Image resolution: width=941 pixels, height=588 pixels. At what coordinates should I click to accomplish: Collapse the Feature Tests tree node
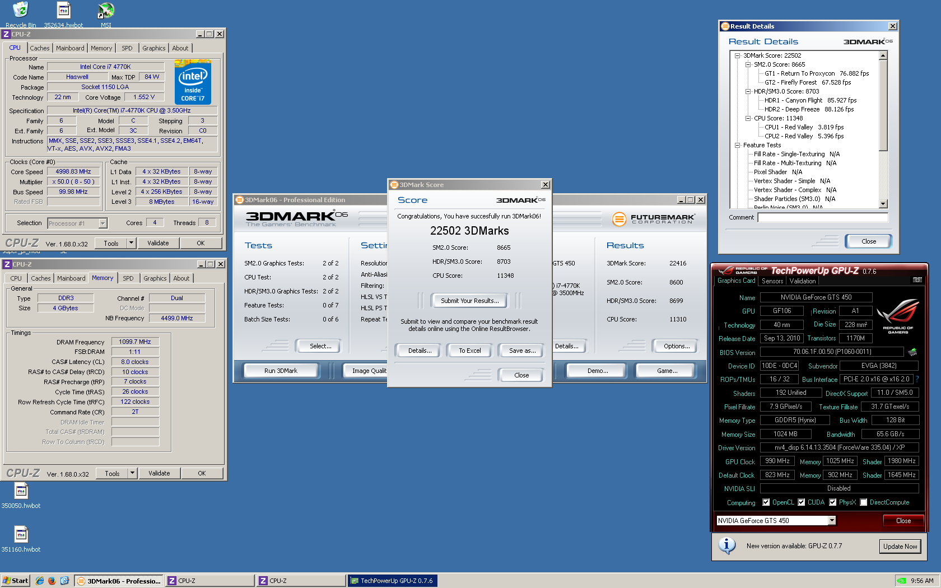point(738,145)
